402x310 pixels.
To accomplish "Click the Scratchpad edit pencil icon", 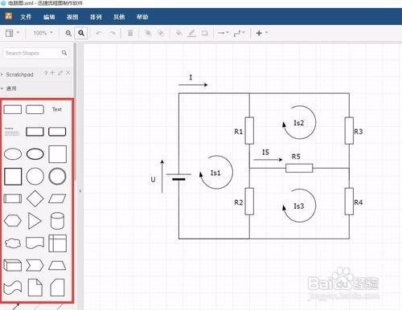I will [x=60, y=73].
